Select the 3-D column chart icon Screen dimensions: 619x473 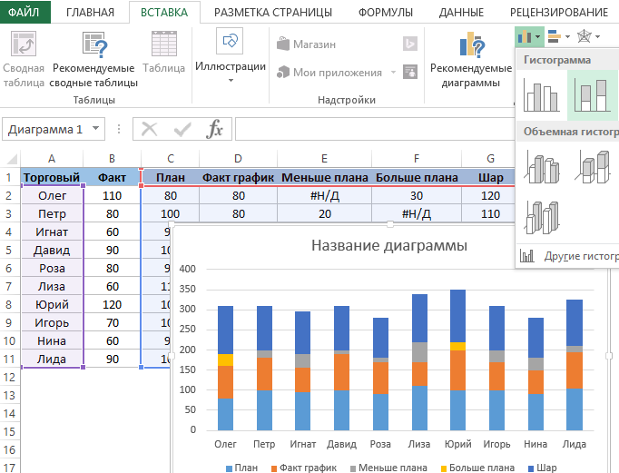(541, 217)
